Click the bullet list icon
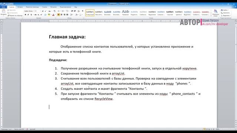The width and height of the screenshot is (237, 133). click(x=59, y=11)
